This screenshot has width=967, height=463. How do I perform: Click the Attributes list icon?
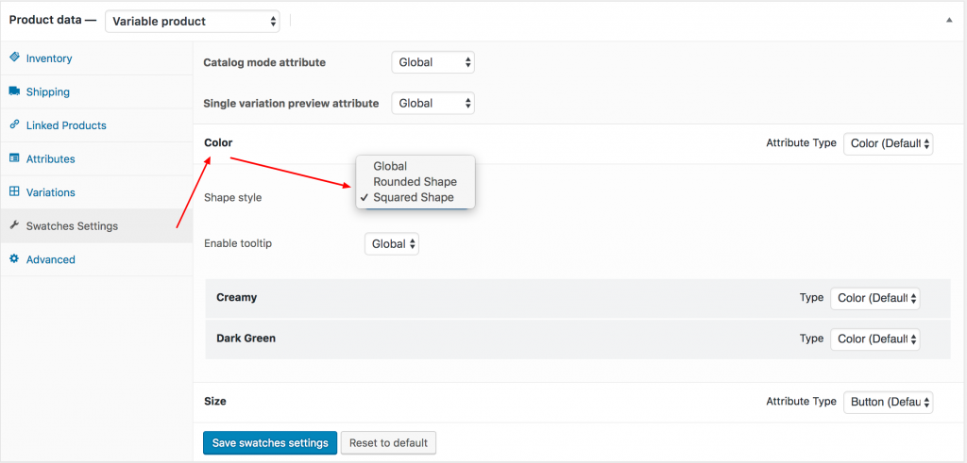[14, 159]
